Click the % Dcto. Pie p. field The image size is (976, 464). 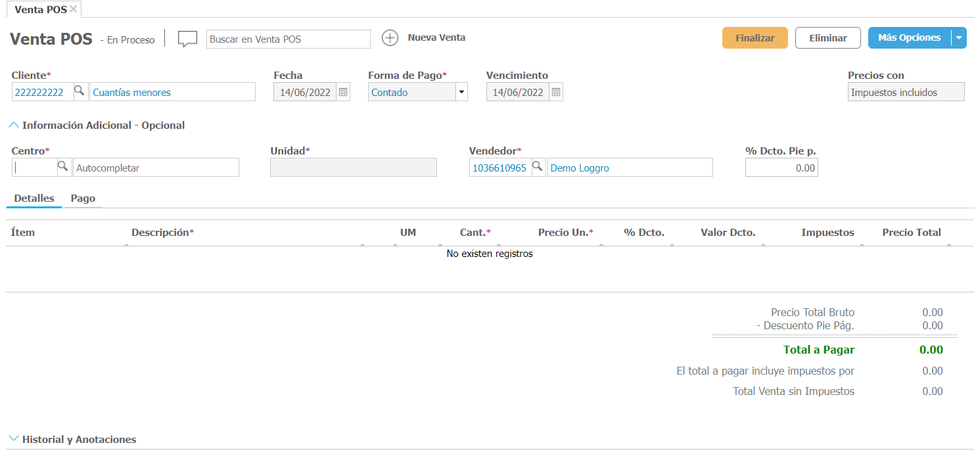pos(781,168)
